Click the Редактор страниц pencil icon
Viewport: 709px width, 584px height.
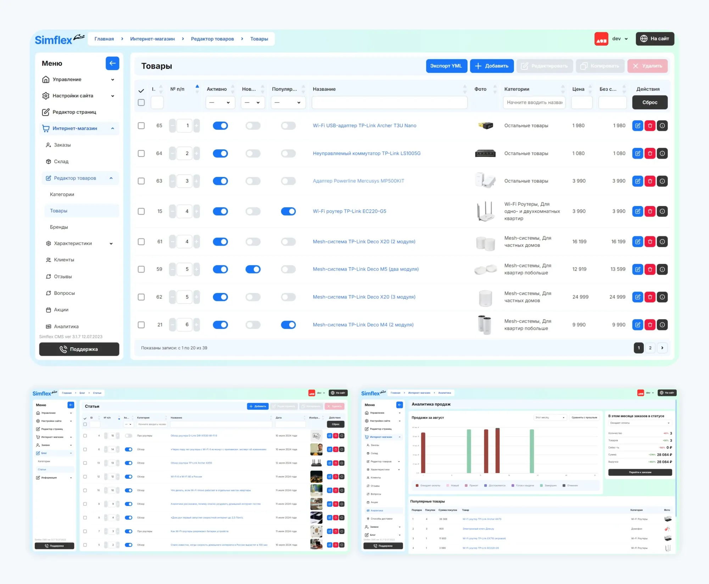pyautogui.click(x=46, y=112)
